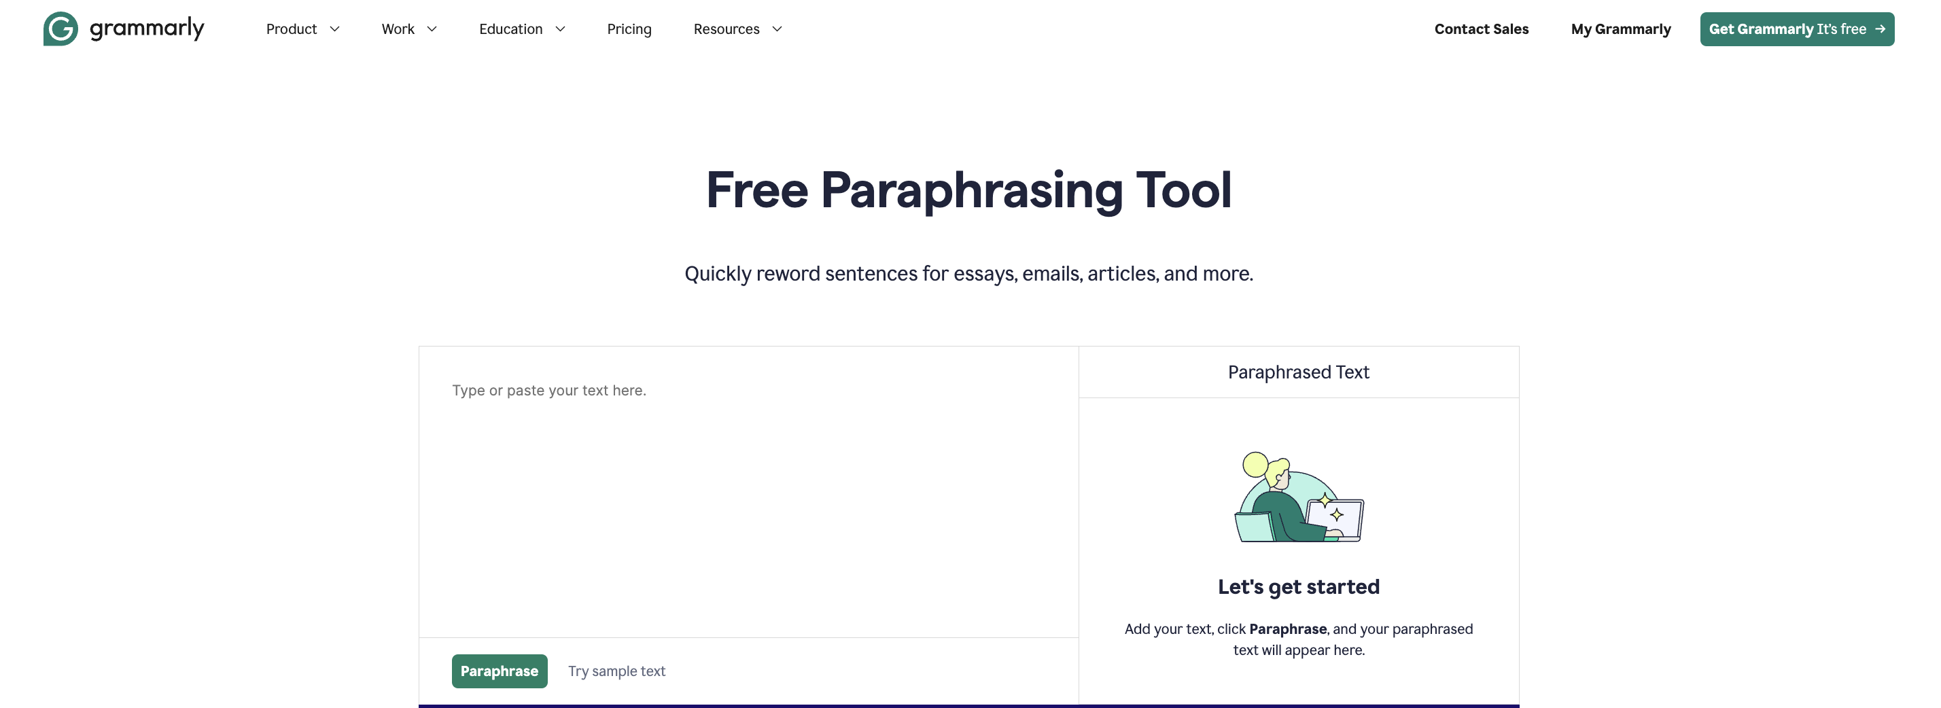Expand the Work dropdown chevron

[x=432, y=29]
